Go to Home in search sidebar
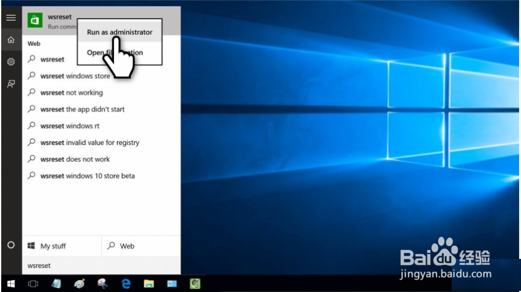The width and height of the screenshot is (521, 292). 11,40
